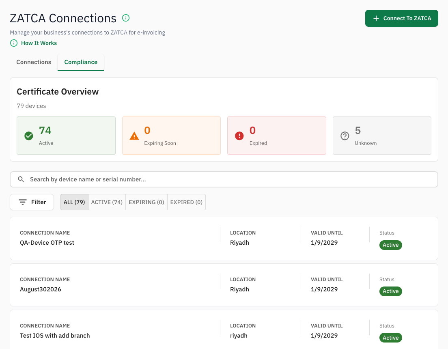448x349 pixels.
Task: Click the QA-Device OTP test connection name
Action: (47, 243)
